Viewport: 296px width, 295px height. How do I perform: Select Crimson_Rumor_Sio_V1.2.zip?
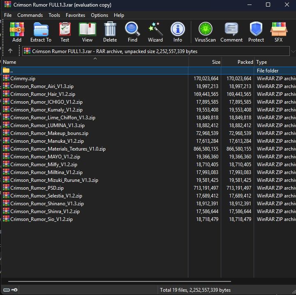point(42,219)
